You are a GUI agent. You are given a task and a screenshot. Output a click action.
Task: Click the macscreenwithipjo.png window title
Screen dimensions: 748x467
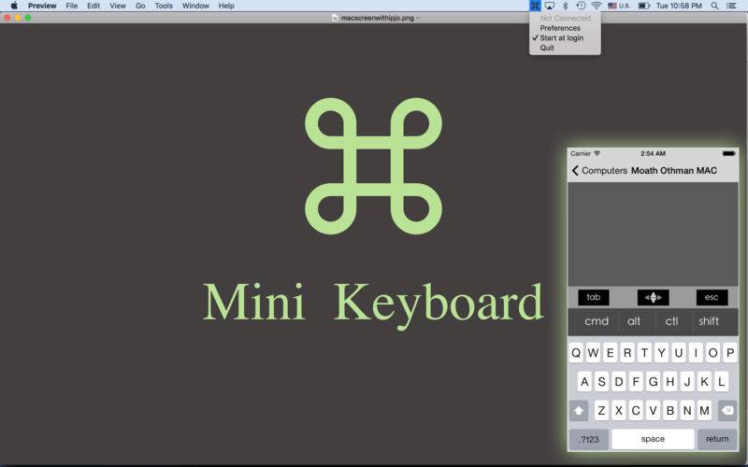[x=378, y=18]
